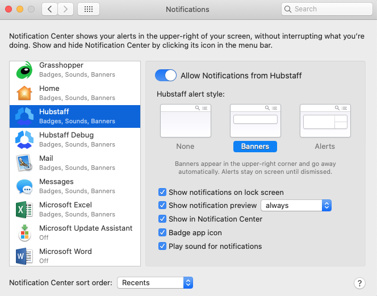Viewport: 377px width, 296px height.
Task: Select Microsoft Update Assistant entry
Action: point(75,233)
